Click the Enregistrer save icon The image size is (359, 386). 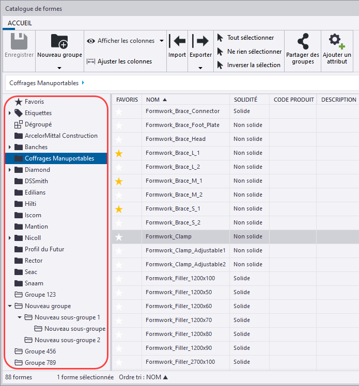(19, 42)
